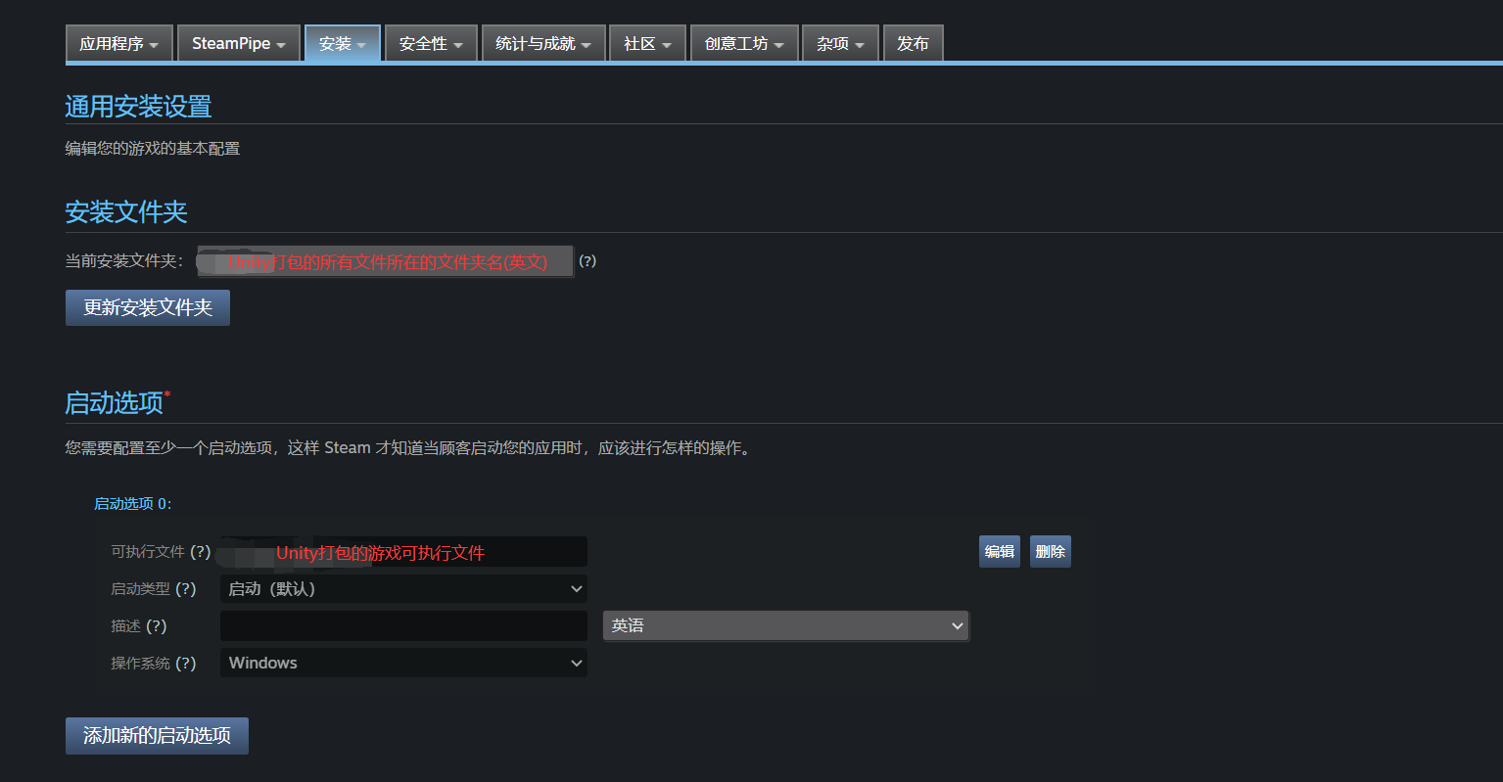
Task: Click the 可执行文件 help icon
Action: [201, 551]
